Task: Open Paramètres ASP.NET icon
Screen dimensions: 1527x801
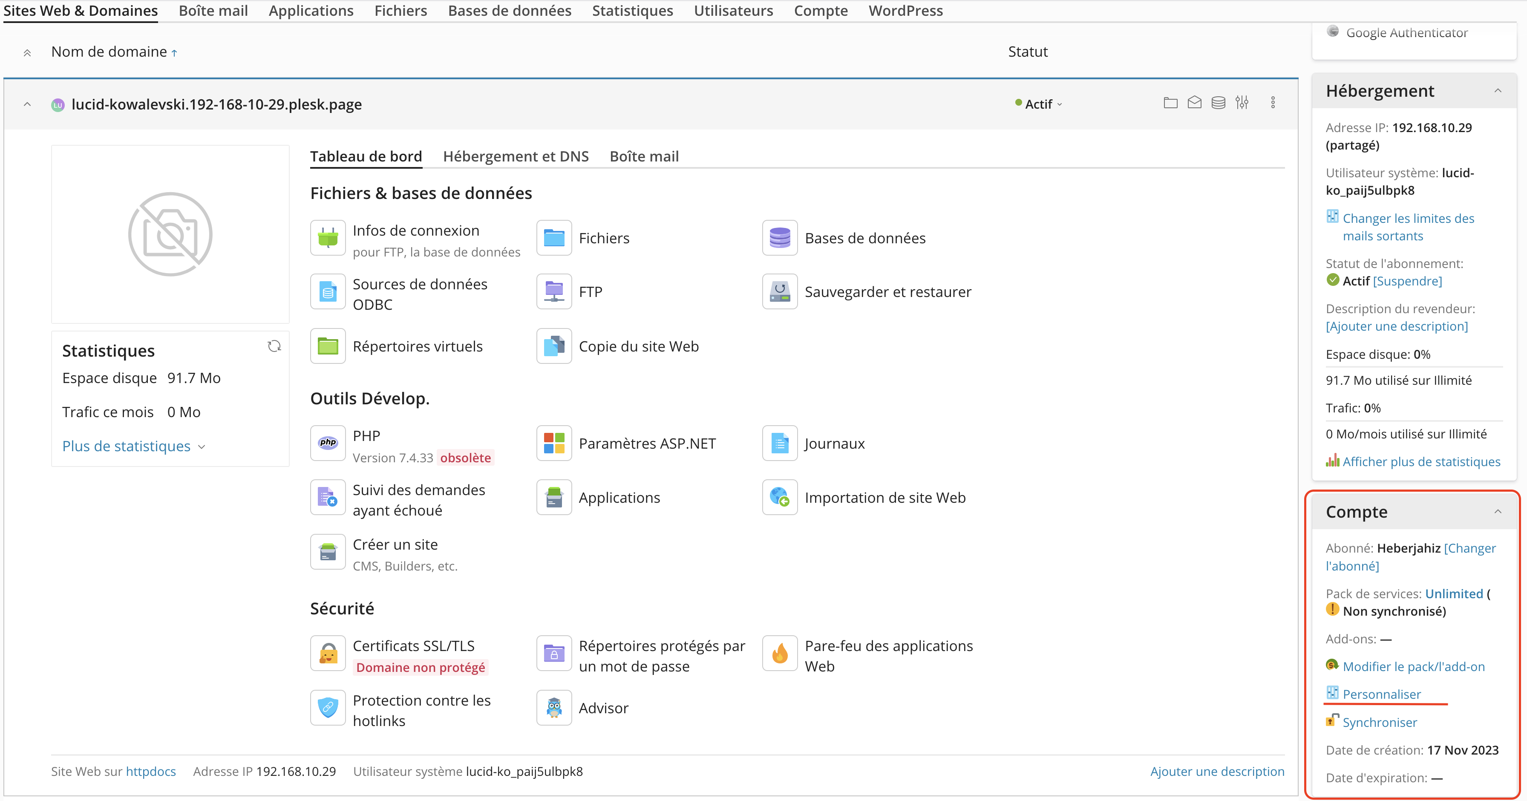Action: pos(553,443)
